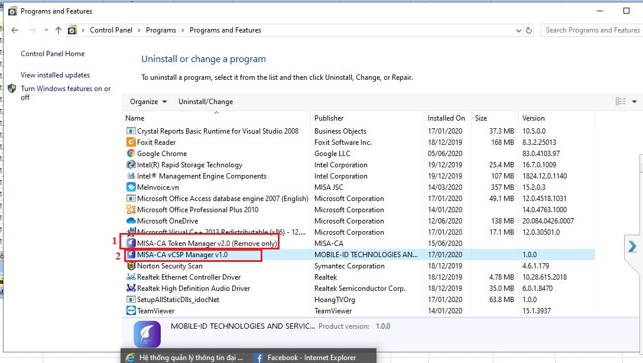Select the Foxit Reader program name
The width and height of the screenshot is (643, 363).
point(156,142)
